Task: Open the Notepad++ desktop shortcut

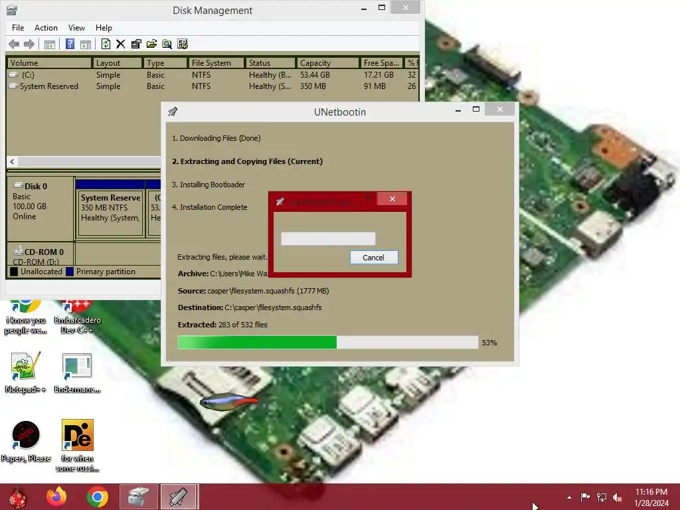Action: point(25,372)
